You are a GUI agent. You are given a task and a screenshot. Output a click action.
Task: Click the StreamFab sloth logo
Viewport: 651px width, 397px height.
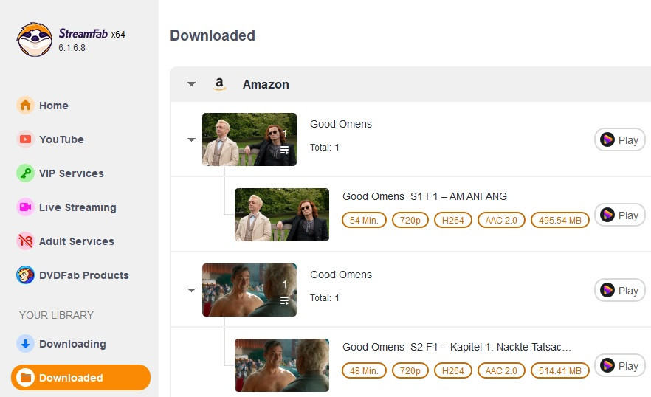pos(35,40)
